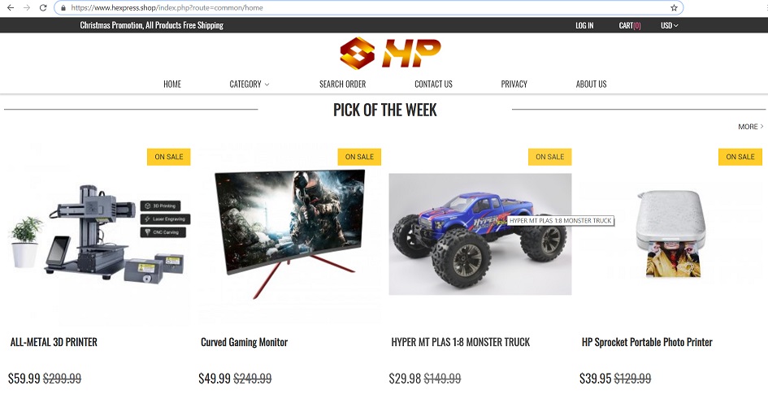The width and height of the screenshot is (768, 394).
Task: Click MORE arrow beside Pick of the Week
Action: [751, 127]
